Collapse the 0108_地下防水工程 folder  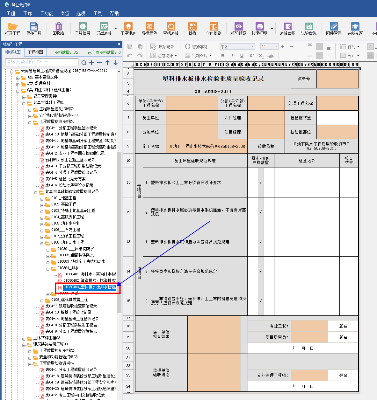click(x=42, y=243)
